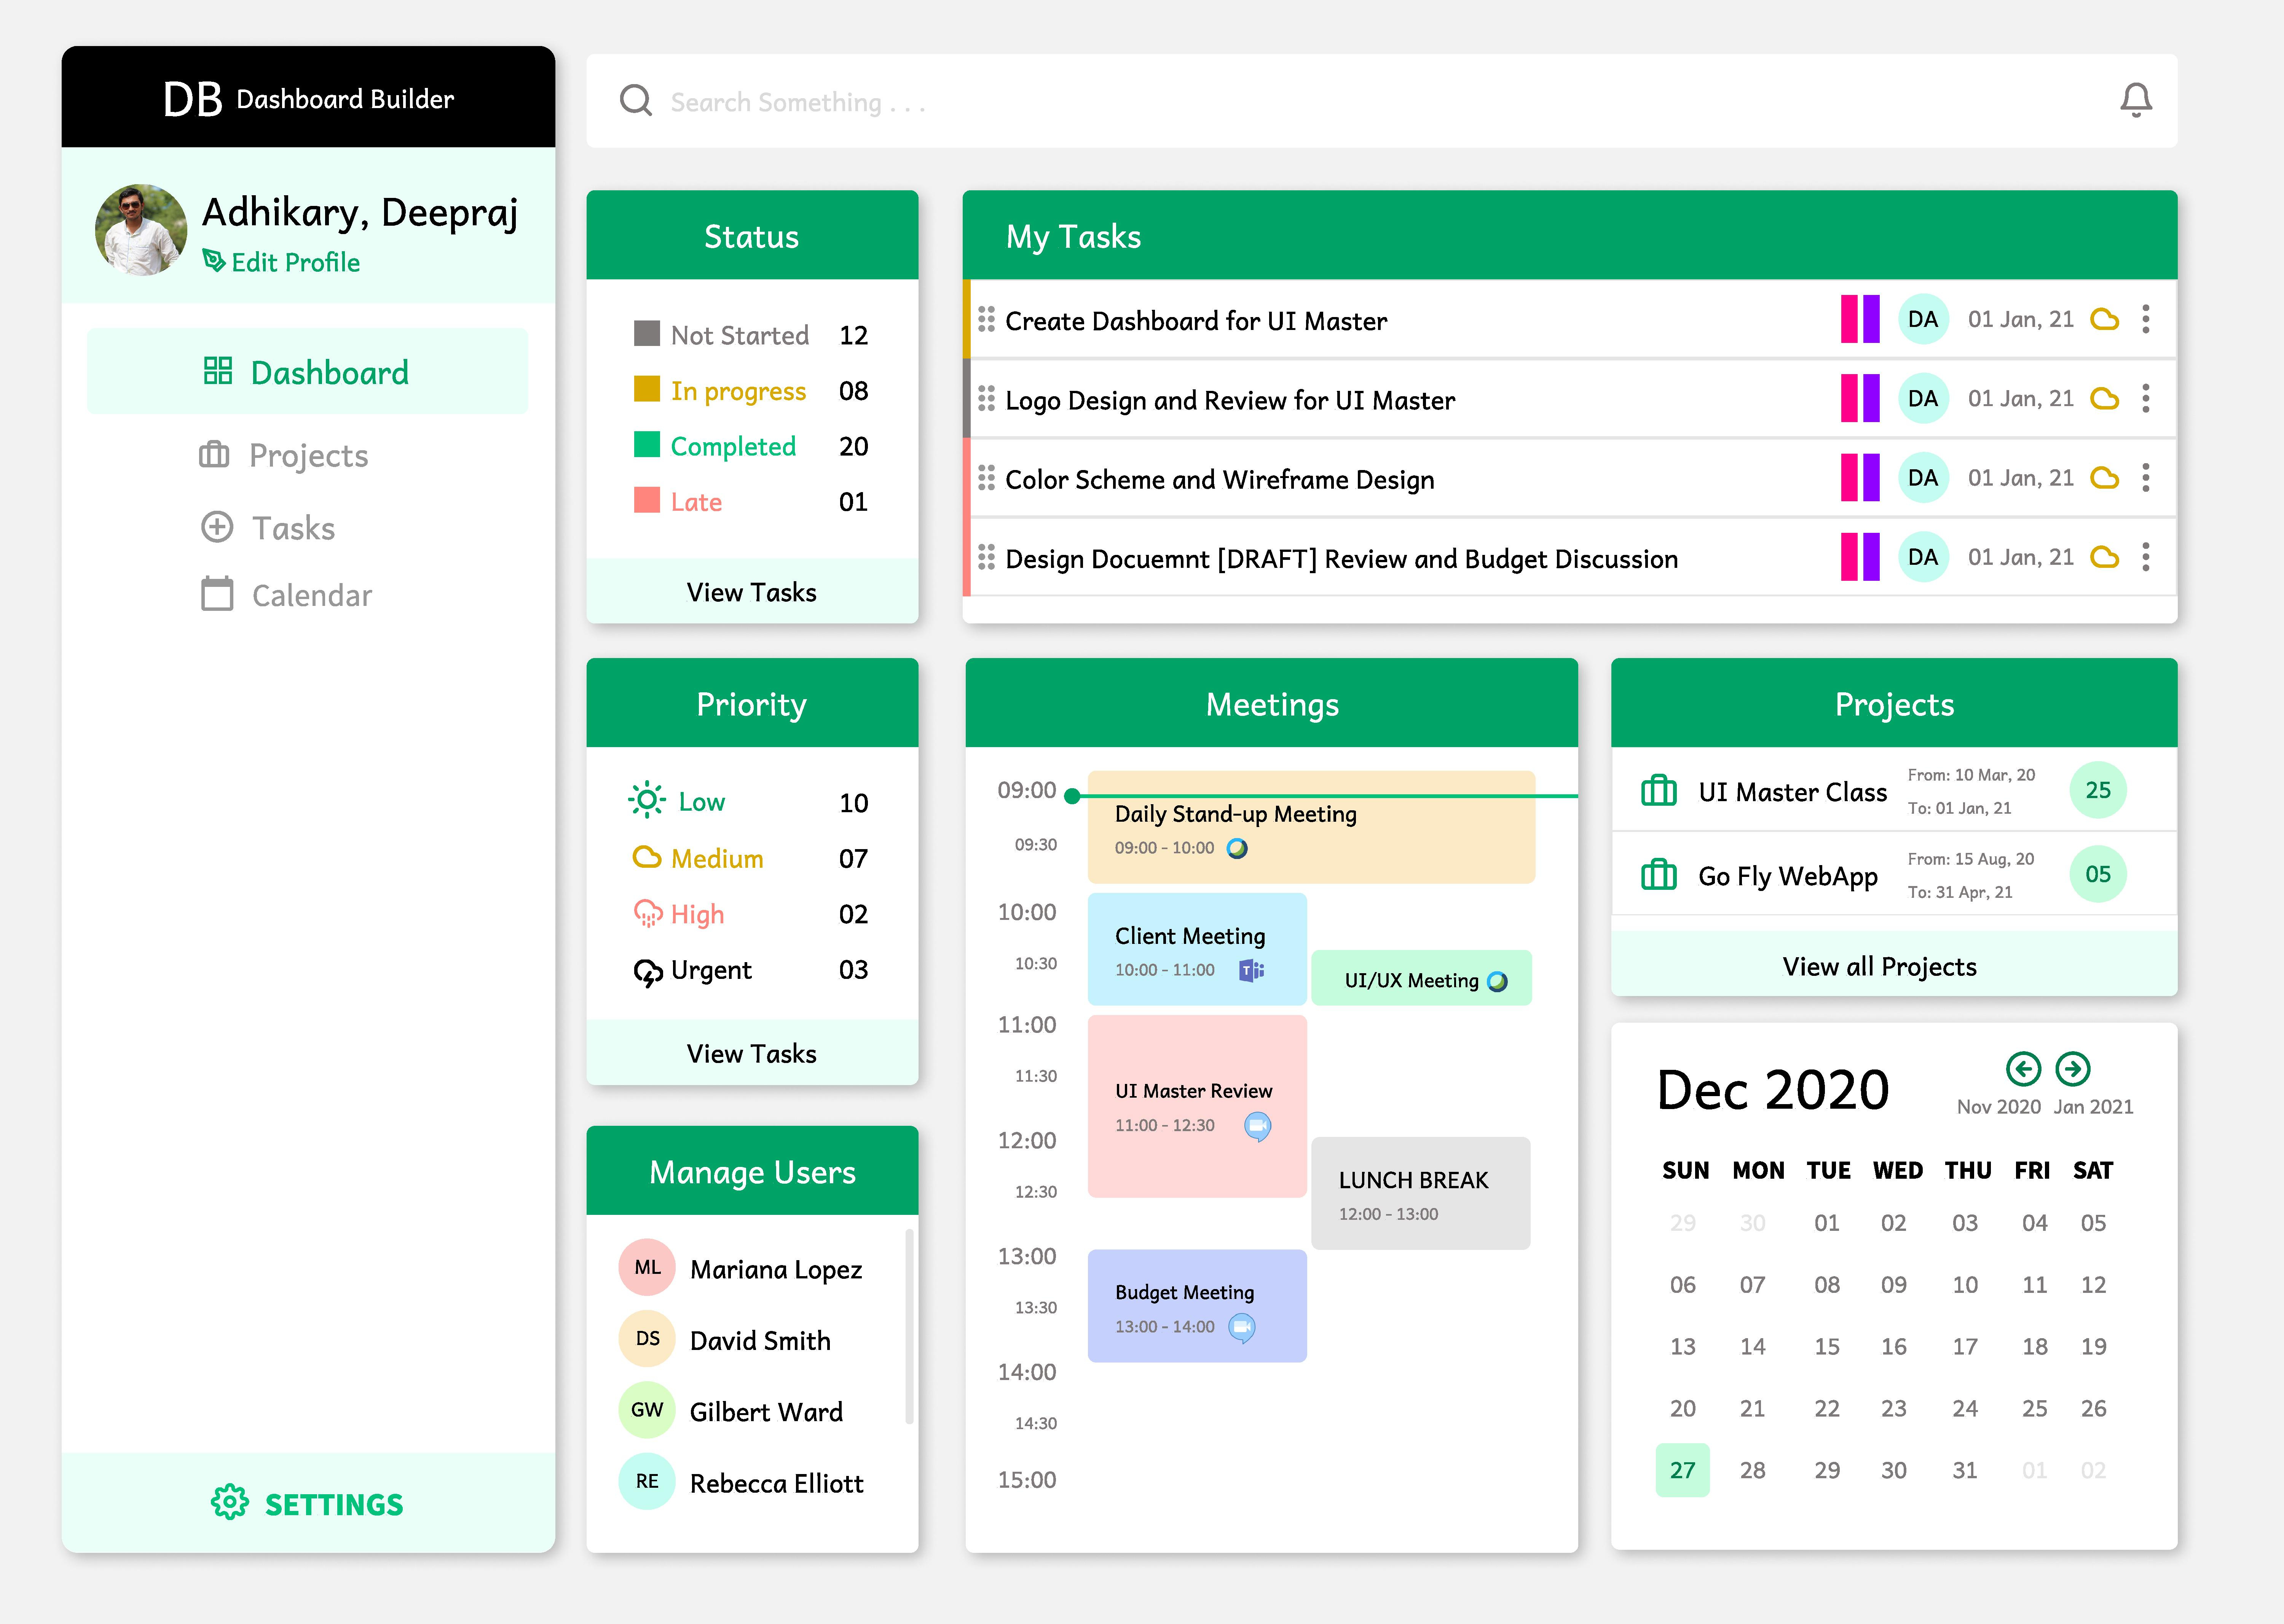Click cloud priority icon on Logo Design task
Viewport: 2284px width, 1624px height.
click(x=2105, y=399)
